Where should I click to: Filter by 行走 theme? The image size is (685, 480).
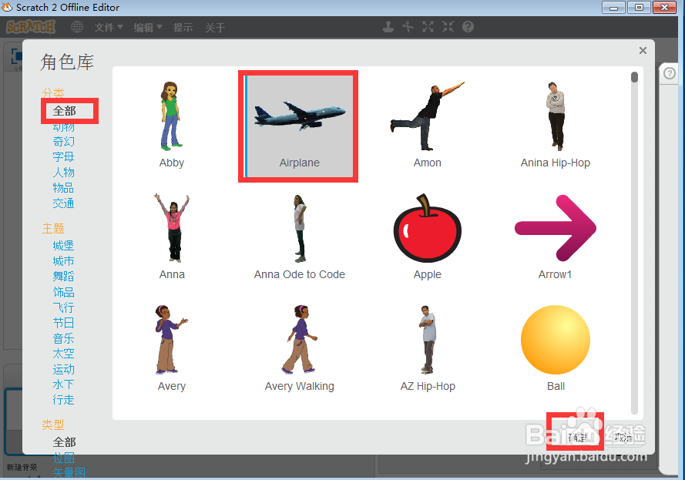64,400
